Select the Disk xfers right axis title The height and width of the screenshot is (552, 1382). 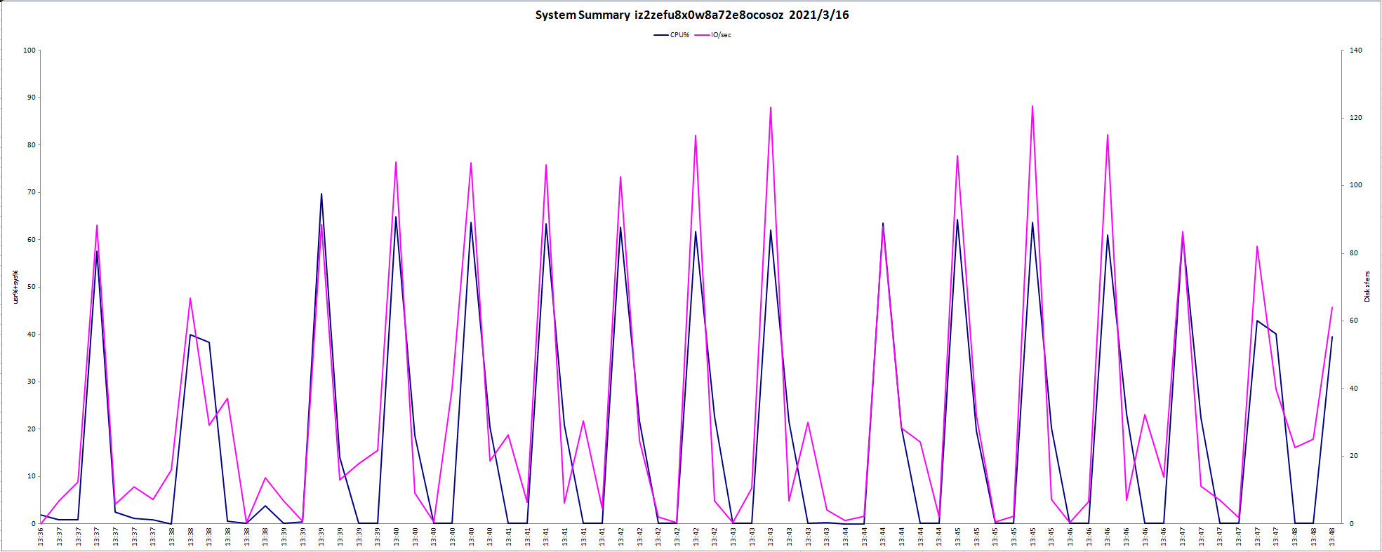click(1367, 287)
